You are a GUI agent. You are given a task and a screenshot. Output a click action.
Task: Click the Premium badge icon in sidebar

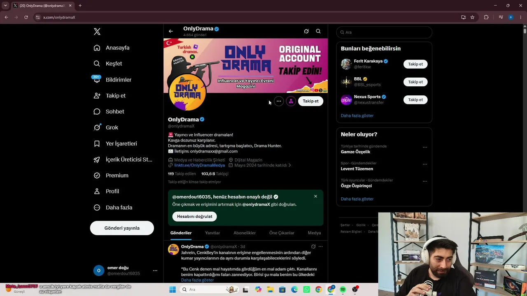click(97, 176)
